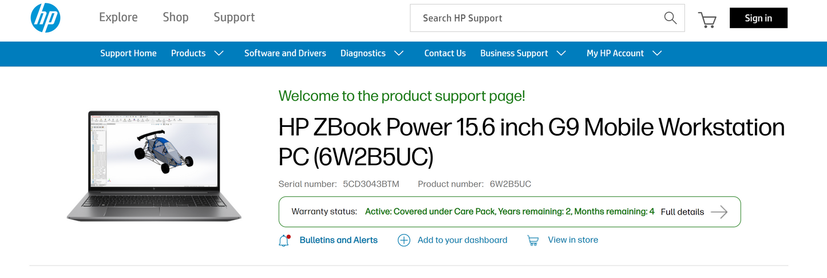Open the Business Support menu label

click(514, 53)
